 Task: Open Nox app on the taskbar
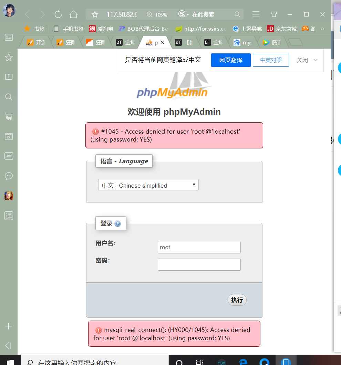(x=221, y=362)
